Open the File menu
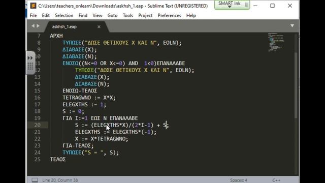Screen dimensions: 325x183 click(33, 16)
